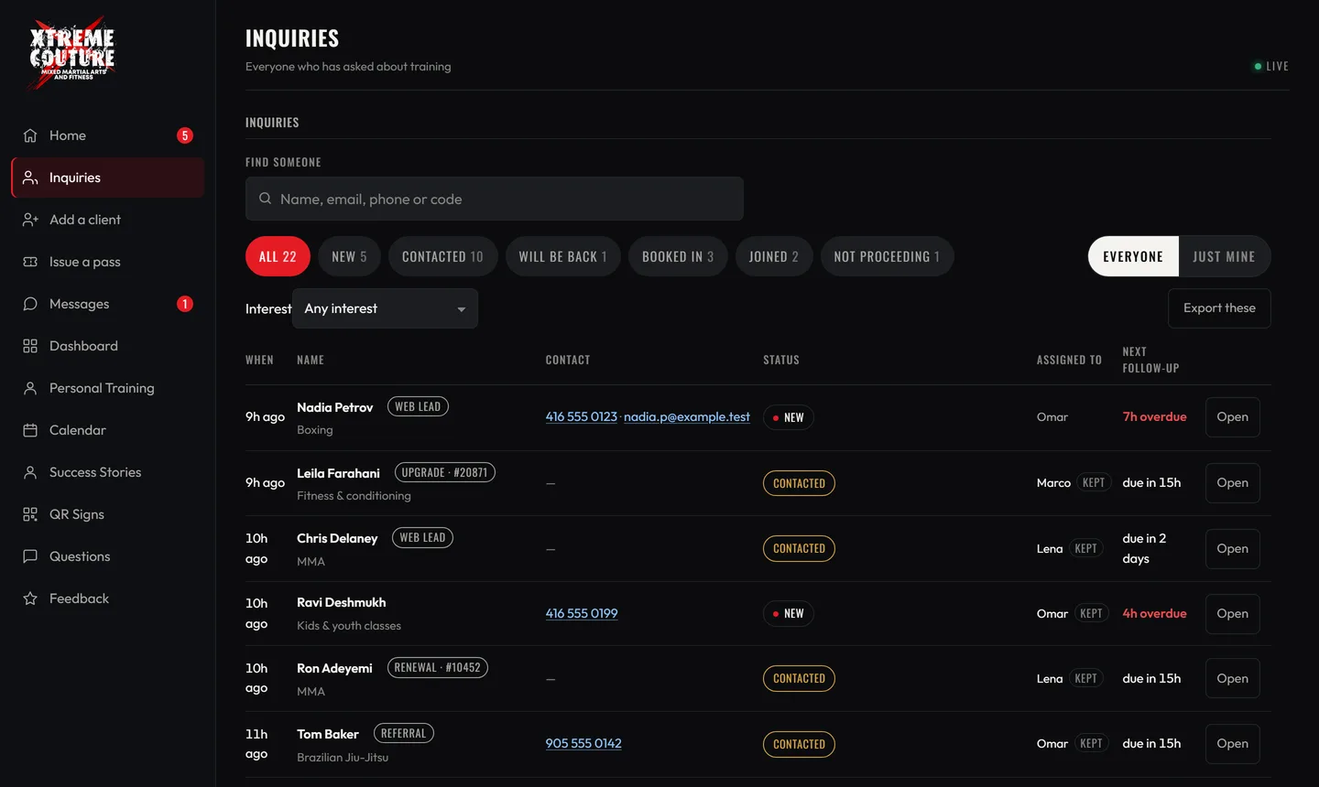Click the 7h overdue follow-up text
The width and height of the screenshot is (1319, 787).
[1154, 416]
